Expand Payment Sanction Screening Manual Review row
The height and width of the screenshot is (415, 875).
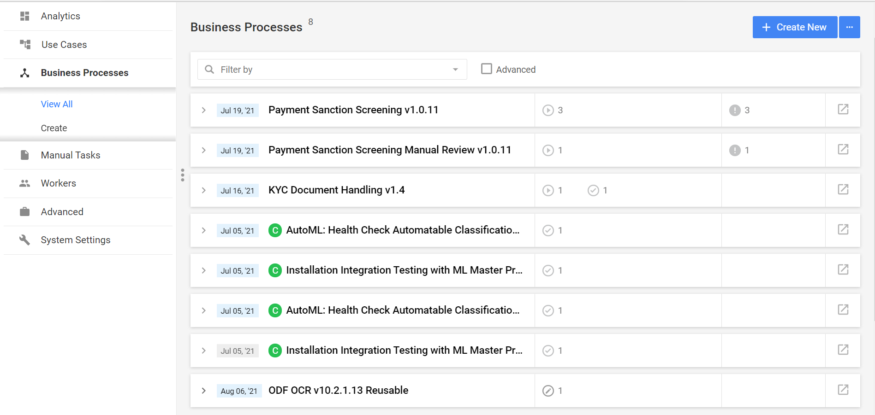203,150
